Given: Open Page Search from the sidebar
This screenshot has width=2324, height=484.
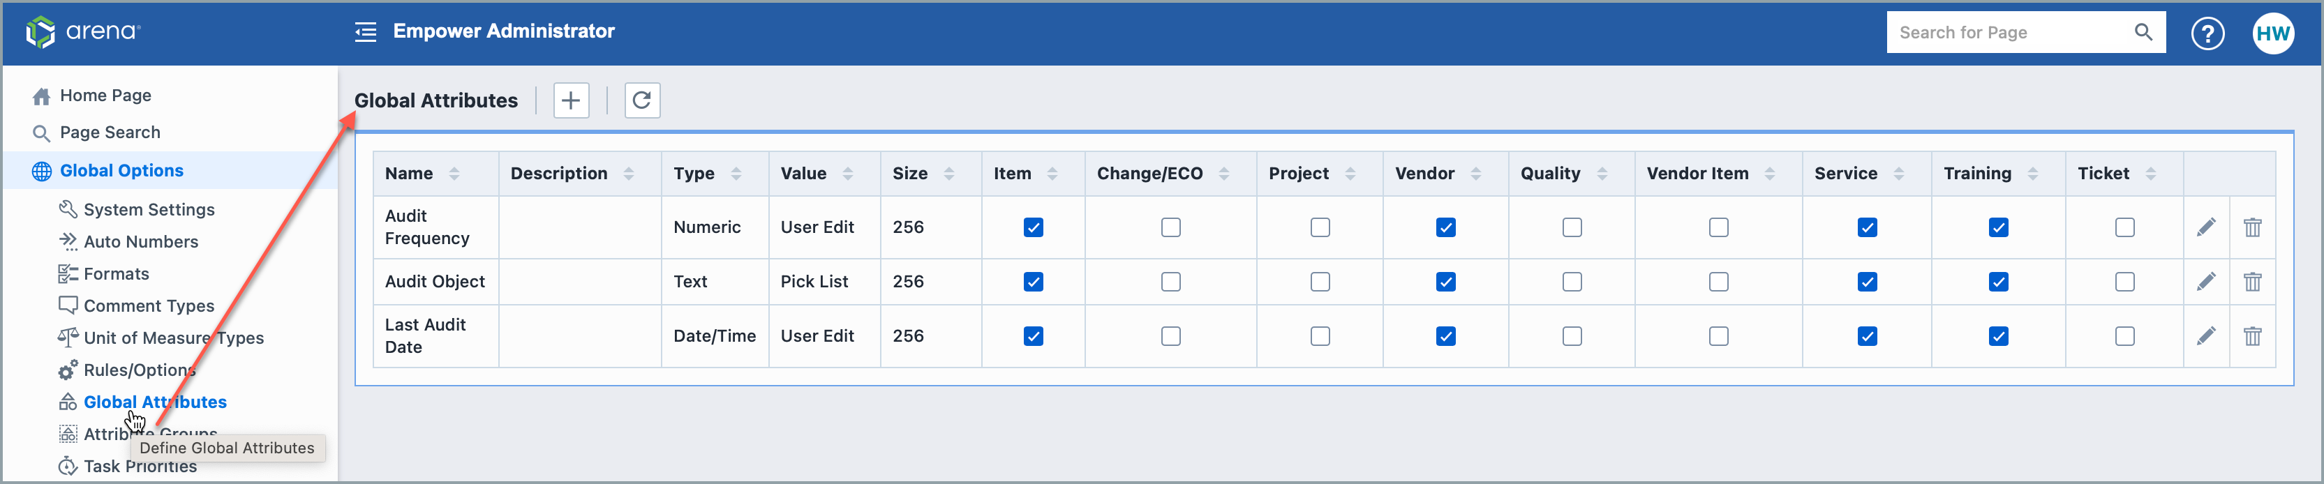Looking at the screenshot, I should click(x=110, y=133).
